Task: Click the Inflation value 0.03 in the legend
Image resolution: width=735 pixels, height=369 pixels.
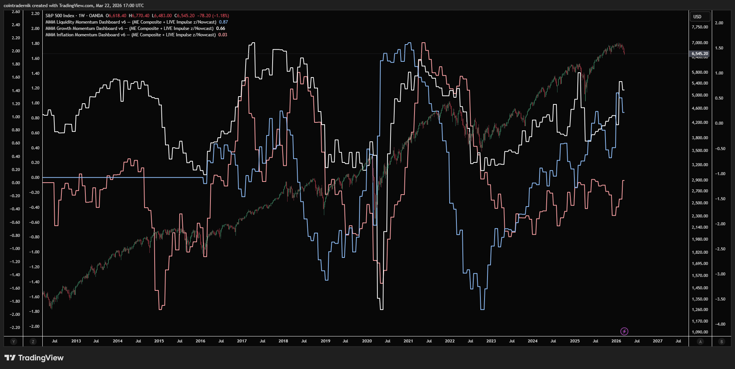Action: [222, 34]
